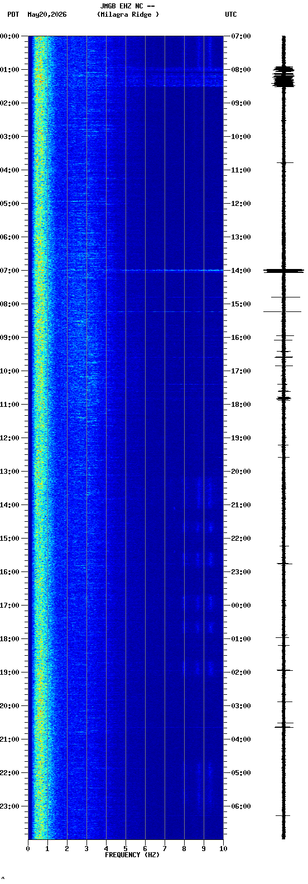Click the waveform spike just before 18:00 UTC
The height and width of the screenshot is (884, 308).
pyautogui.click(x=283, y=398)
